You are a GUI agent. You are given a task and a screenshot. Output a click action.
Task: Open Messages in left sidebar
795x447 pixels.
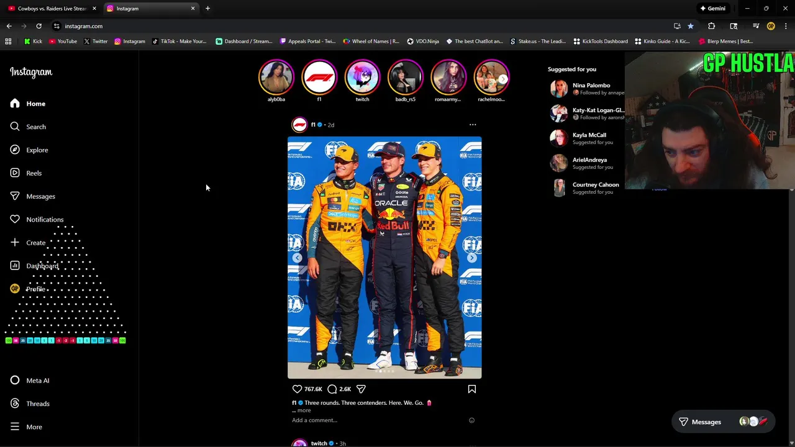[x=33, y=196]
